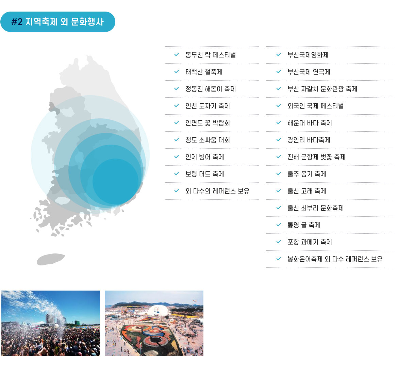Select the text 울산 쇠부리 문화축제
Viewport: 398px width, 378px height.
tap(315, 208)
